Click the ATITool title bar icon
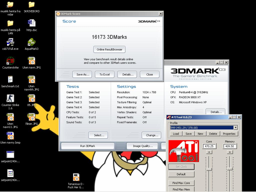256x192 pixels. pos(169,117)
